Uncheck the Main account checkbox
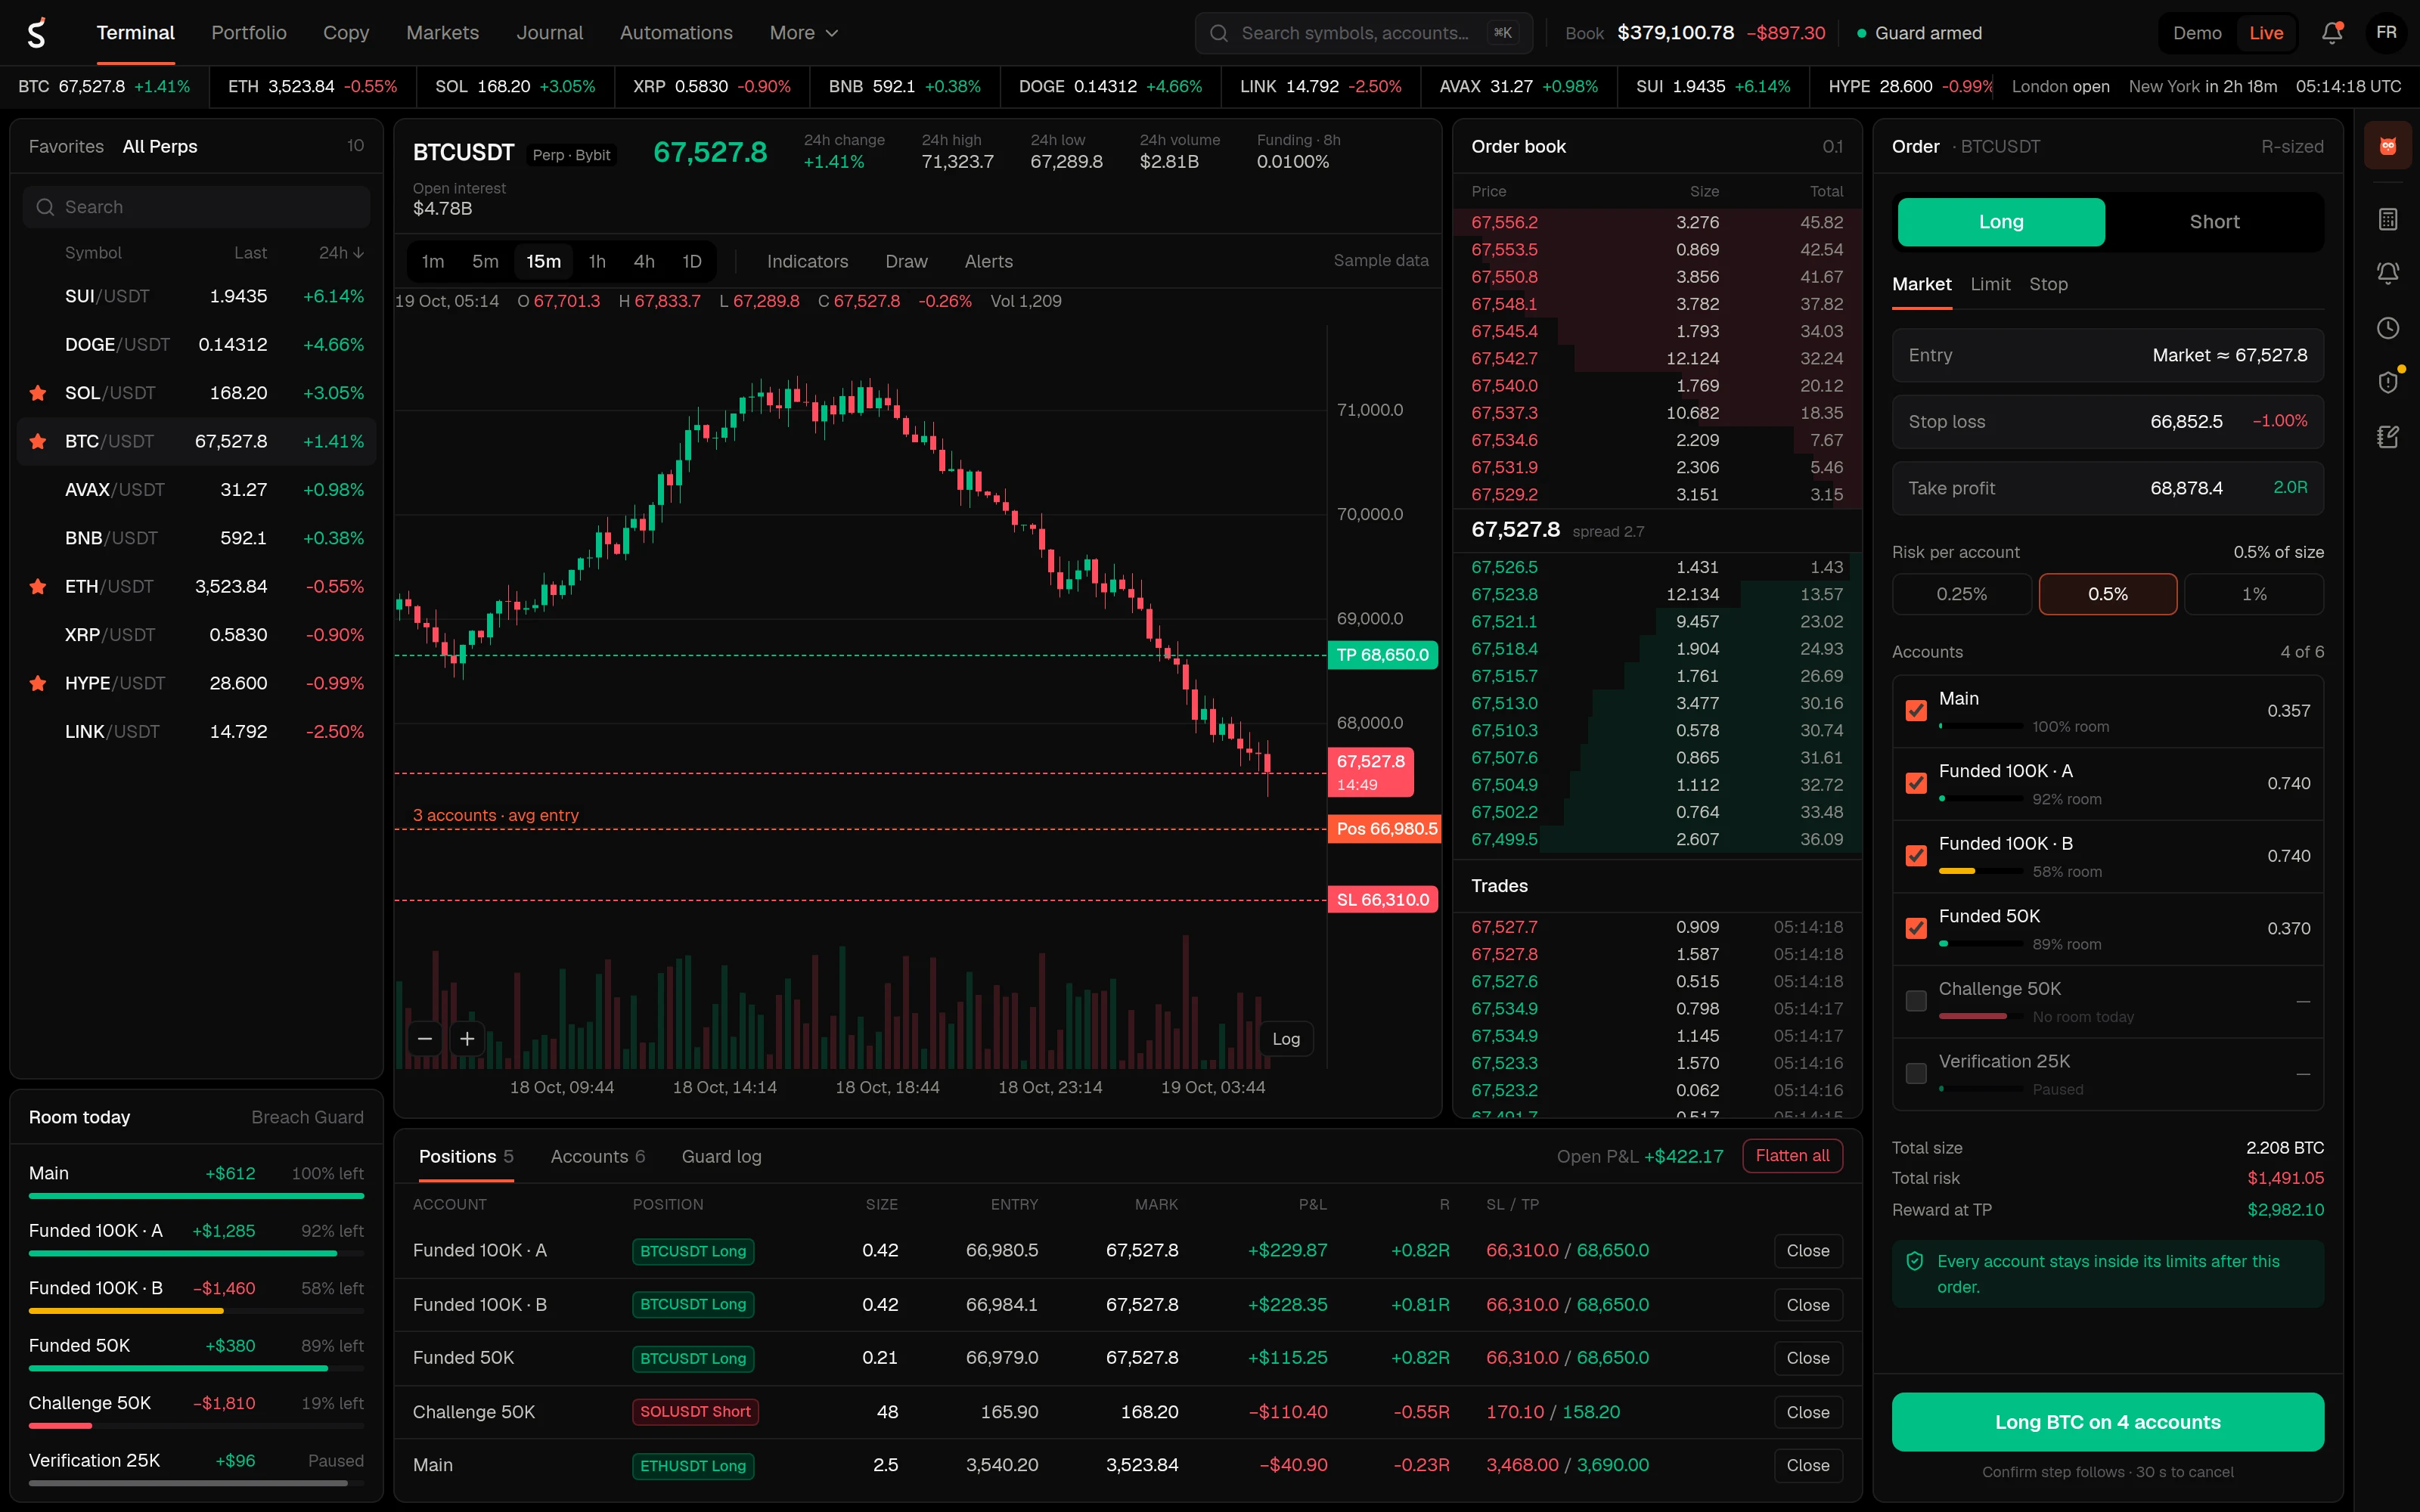The image size is (2420, 1512). tap(1916, 711)
